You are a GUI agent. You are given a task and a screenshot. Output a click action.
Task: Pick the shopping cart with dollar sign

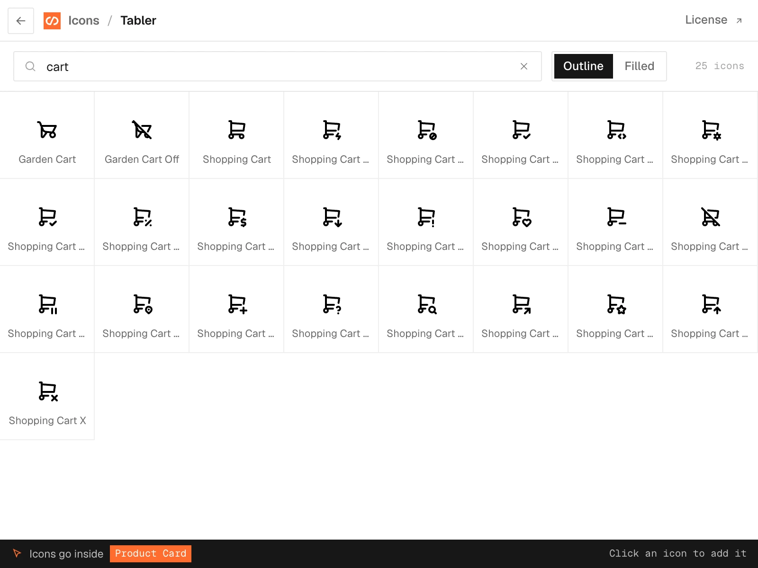pos(237,222)
